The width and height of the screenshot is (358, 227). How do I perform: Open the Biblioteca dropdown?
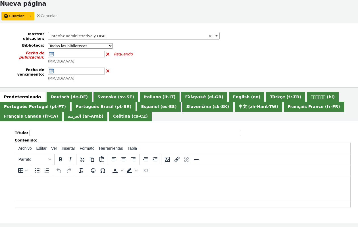pos(80,46)
